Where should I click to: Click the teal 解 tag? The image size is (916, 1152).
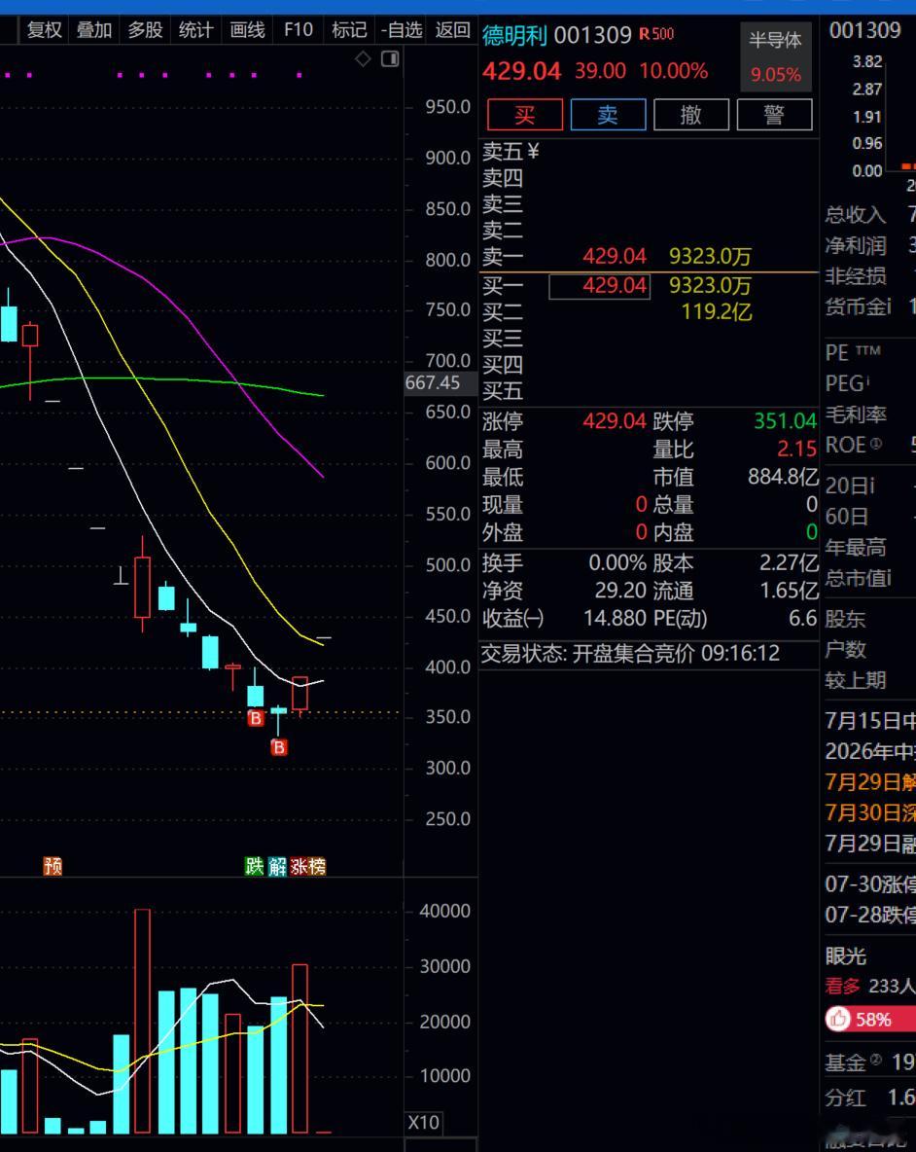[277, 866]
